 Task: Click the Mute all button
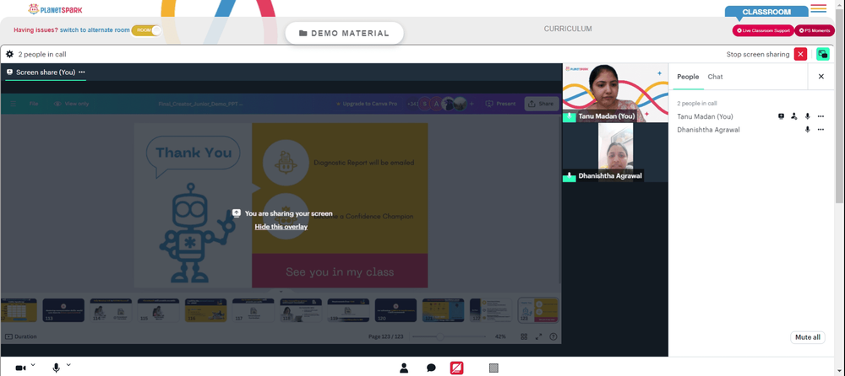tap(808, 337)
